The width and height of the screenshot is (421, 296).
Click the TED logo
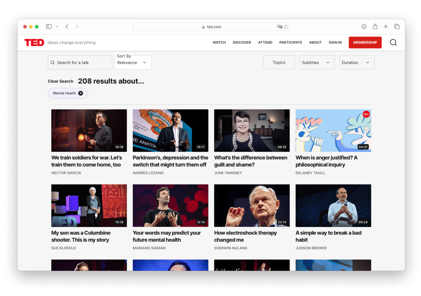click(x=34, y=43)
